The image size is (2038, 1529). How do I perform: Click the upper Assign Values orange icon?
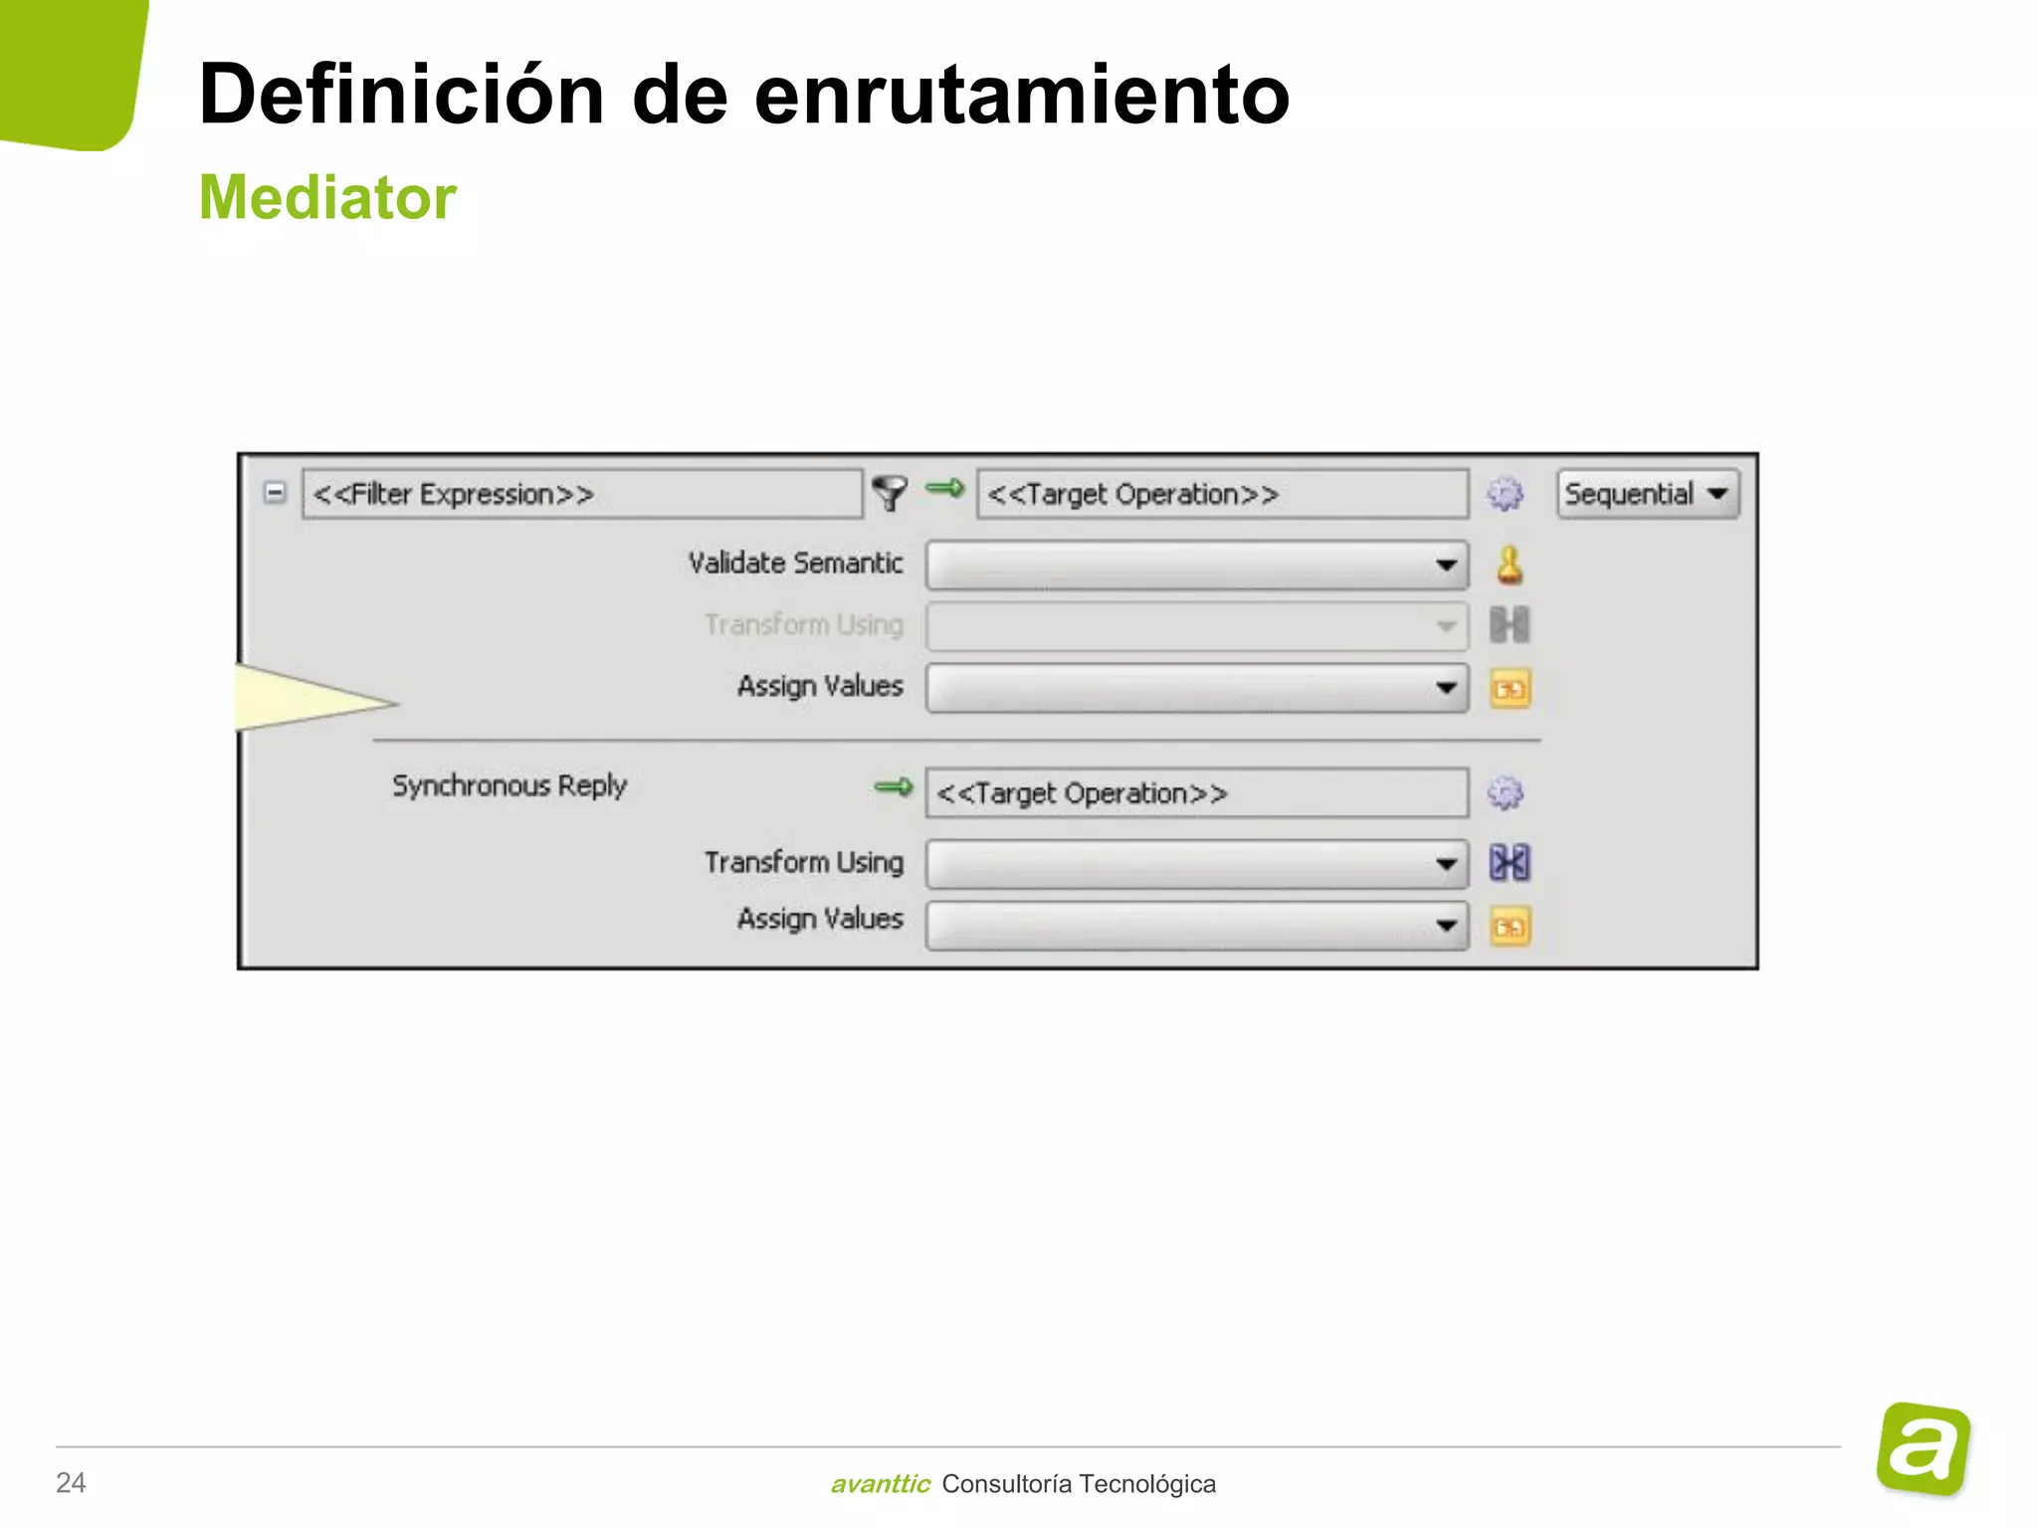(1510, 689)
